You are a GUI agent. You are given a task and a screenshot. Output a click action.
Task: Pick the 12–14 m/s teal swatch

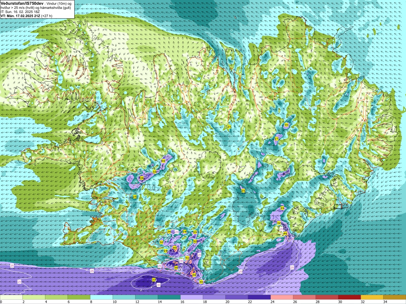pos(147,297)
